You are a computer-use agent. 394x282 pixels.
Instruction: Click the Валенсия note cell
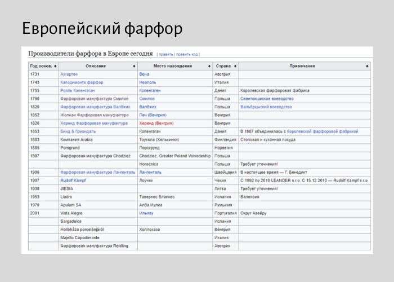pyautogui.click(x=305, y=197)
